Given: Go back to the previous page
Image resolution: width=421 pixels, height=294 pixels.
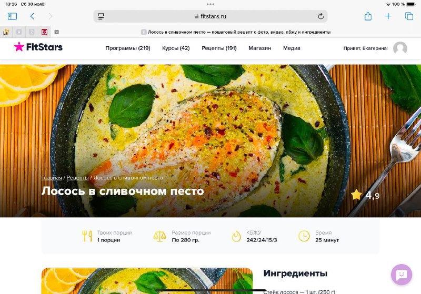Looking at the screenshot, I should click(x=32, y=16).
